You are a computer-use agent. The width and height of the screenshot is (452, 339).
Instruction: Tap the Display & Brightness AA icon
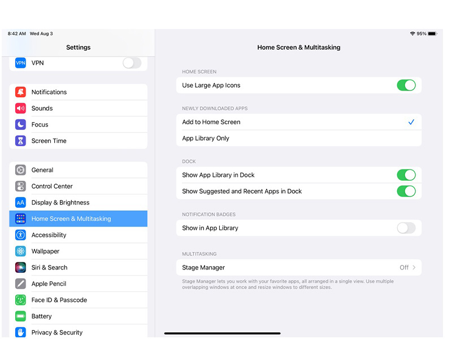20,203
